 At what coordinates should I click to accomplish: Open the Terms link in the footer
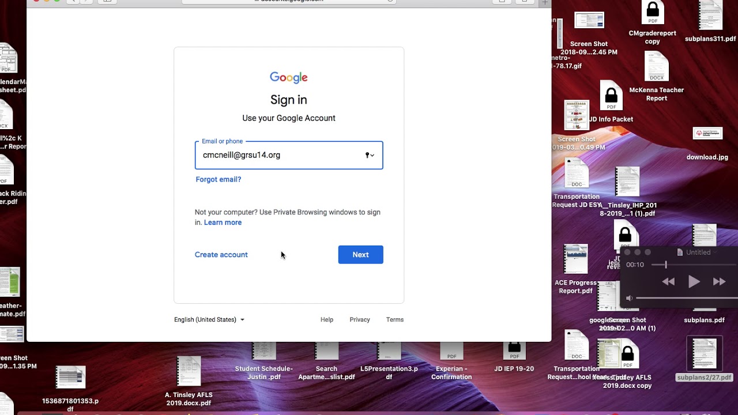(x=395, y=319)
